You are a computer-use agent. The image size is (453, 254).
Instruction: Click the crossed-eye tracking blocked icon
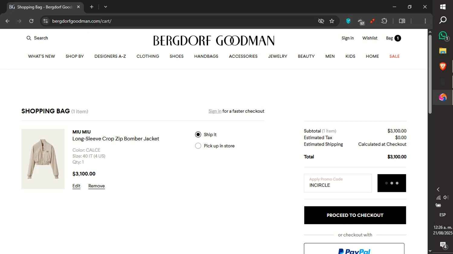pyautogui.click(x=321, y=21)
